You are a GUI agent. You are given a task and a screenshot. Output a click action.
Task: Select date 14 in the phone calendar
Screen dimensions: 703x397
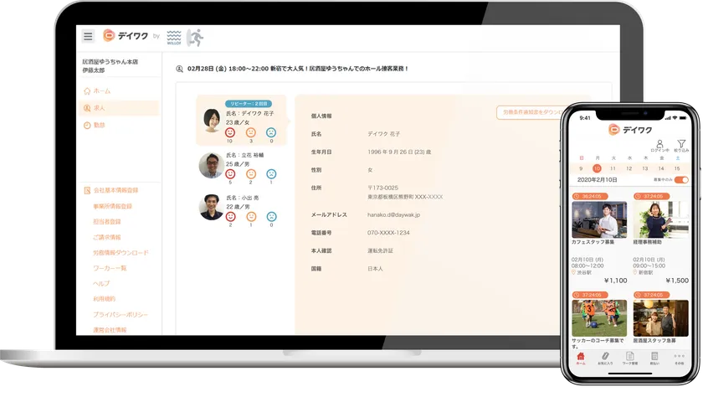click(661, 168)
